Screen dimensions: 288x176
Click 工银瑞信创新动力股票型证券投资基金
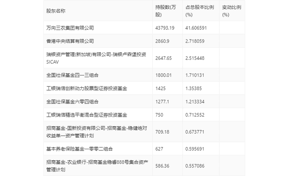click(x=87, y=88)
